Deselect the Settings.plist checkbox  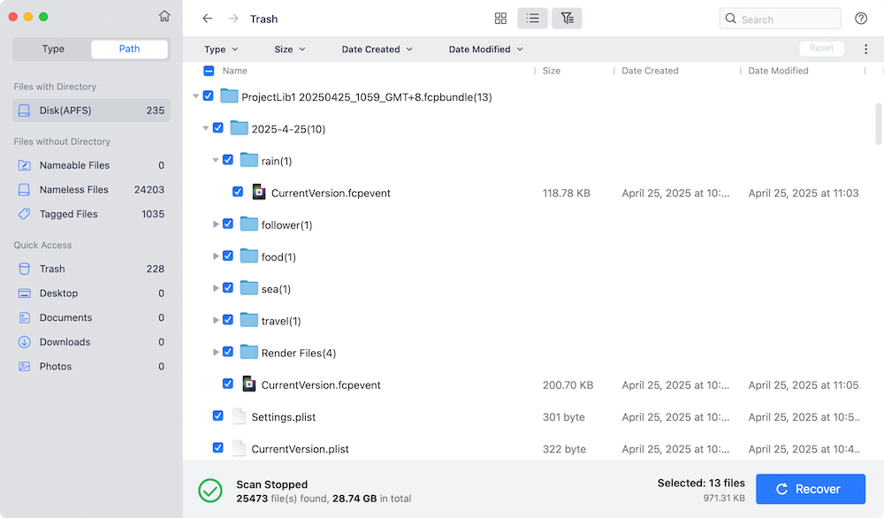pos(217,415)
